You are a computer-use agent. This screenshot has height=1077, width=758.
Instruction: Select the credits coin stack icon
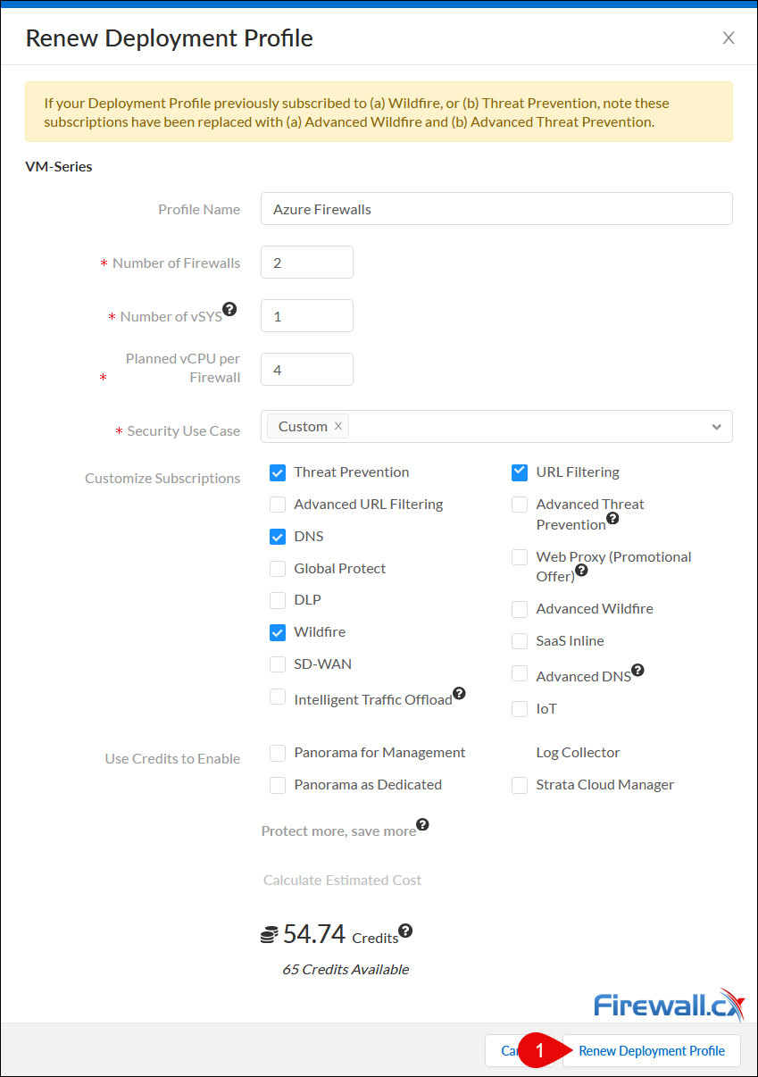tap(270, 935)
